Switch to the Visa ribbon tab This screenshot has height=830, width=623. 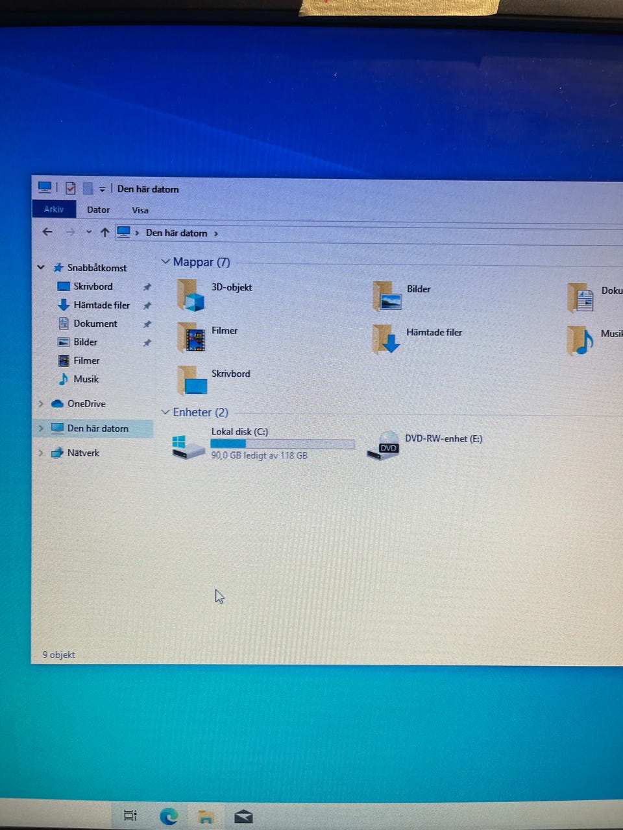pos(140,210)
